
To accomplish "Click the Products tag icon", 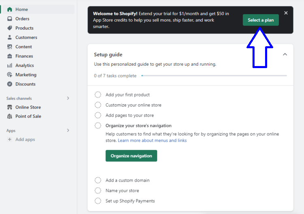I will click(9, 28).
